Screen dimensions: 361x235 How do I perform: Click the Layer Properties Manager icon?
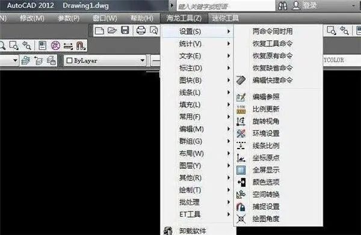coord(25,61)
